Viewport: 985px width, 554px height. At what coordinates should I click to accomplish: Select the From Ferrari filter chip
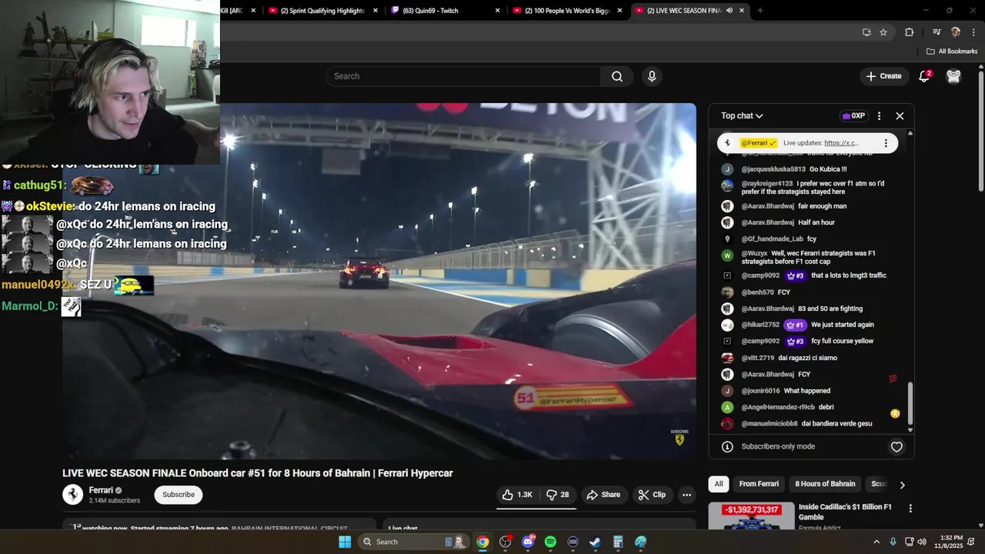coord(759,484)
